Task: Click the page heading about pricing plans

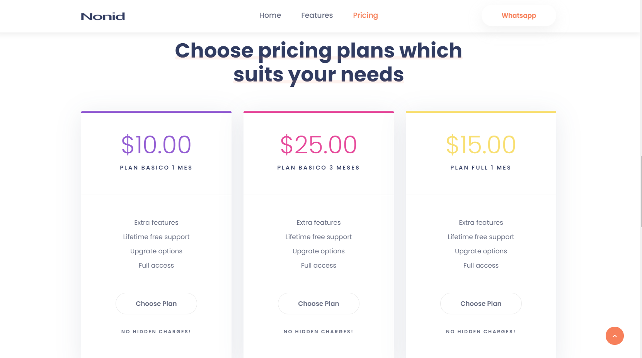Action: pos(318,62)
